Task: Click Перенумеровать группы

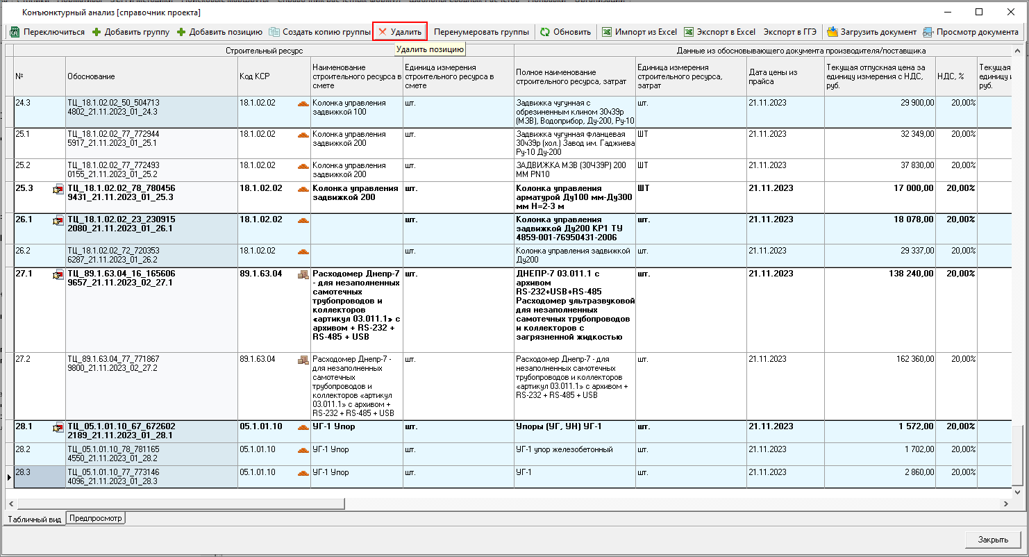Action: pos(481,32)
